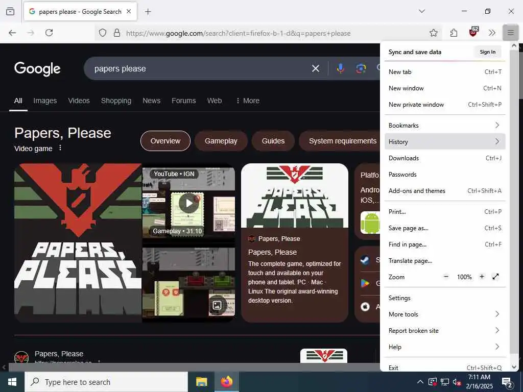Select the Gameplay chip
This screenshot has height=392, width=523.
click(221, 141)
